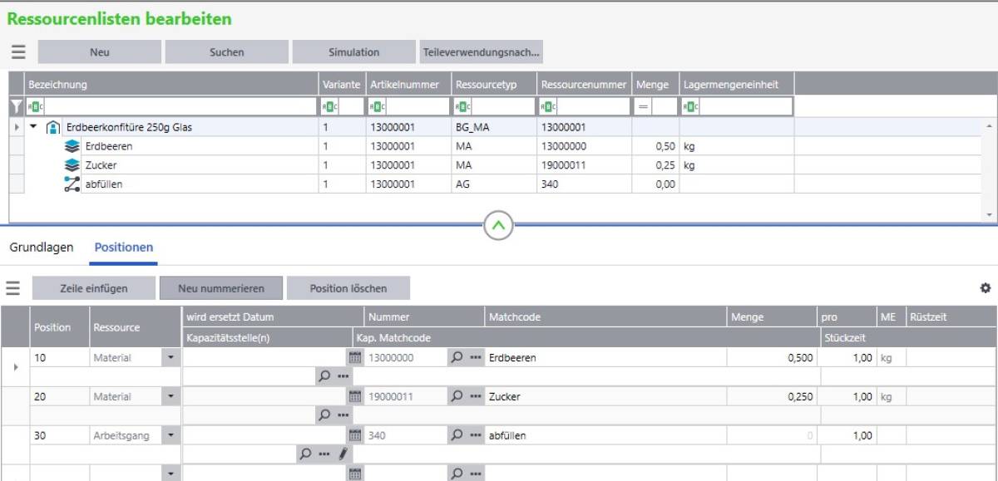This screenshot has height=481, width=998.
Task: Click the scroll-down arrow of the upper list
Action: click(989, 214)
